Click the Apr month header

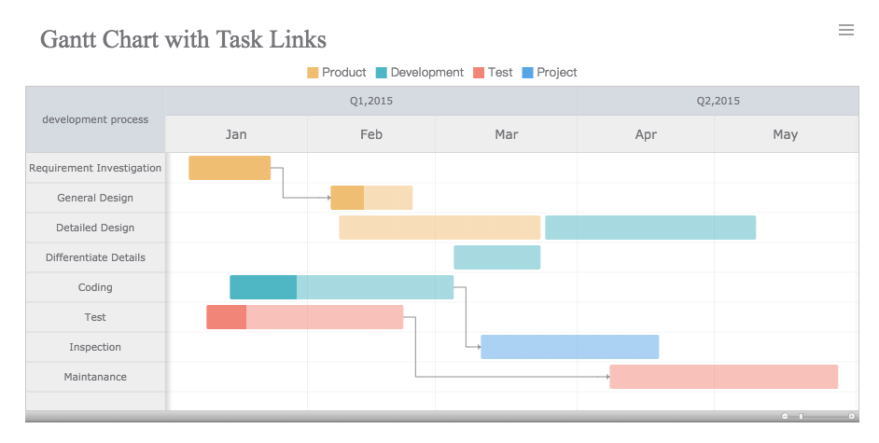click(x=646, y=134)
